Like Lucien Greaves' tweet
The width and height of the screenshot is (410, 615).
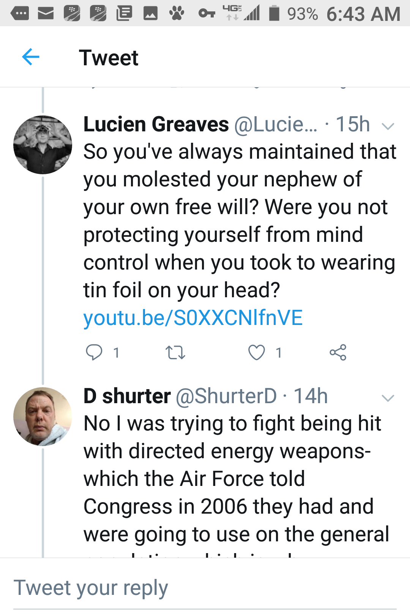coord(257,352)
